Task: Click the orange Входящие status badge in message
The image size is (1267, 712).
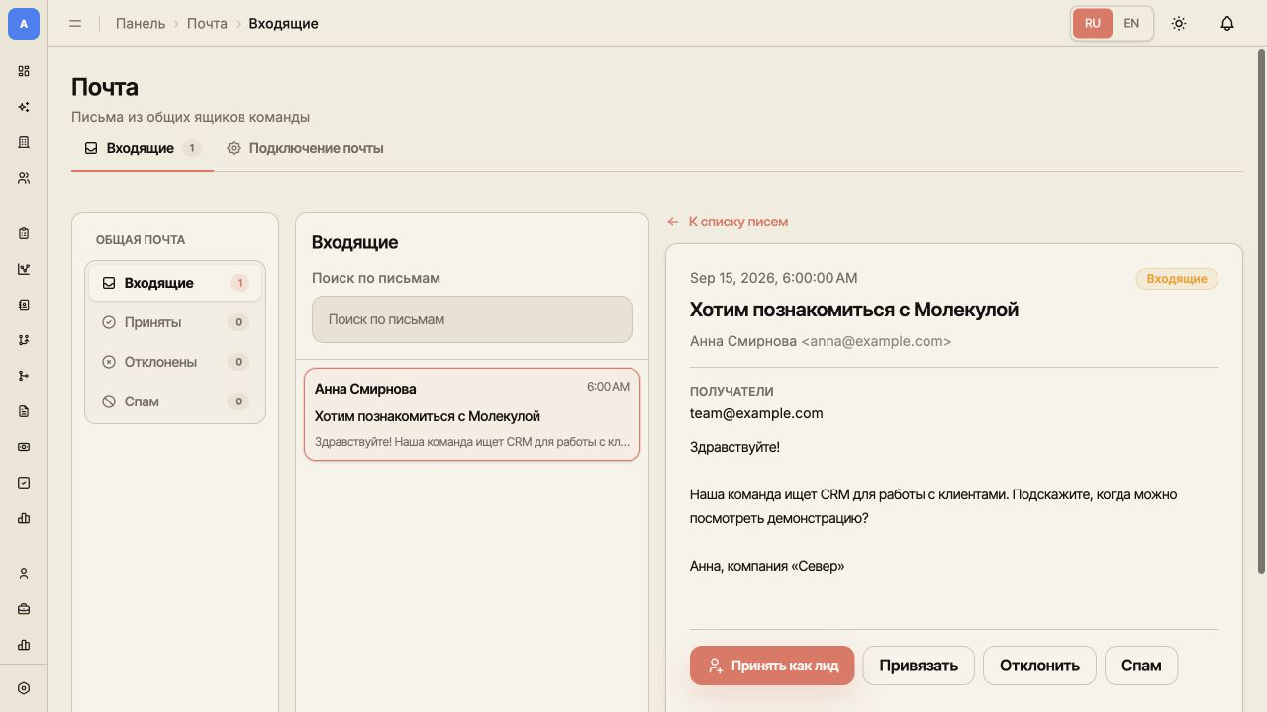Action: click(x=1177, y=279)
